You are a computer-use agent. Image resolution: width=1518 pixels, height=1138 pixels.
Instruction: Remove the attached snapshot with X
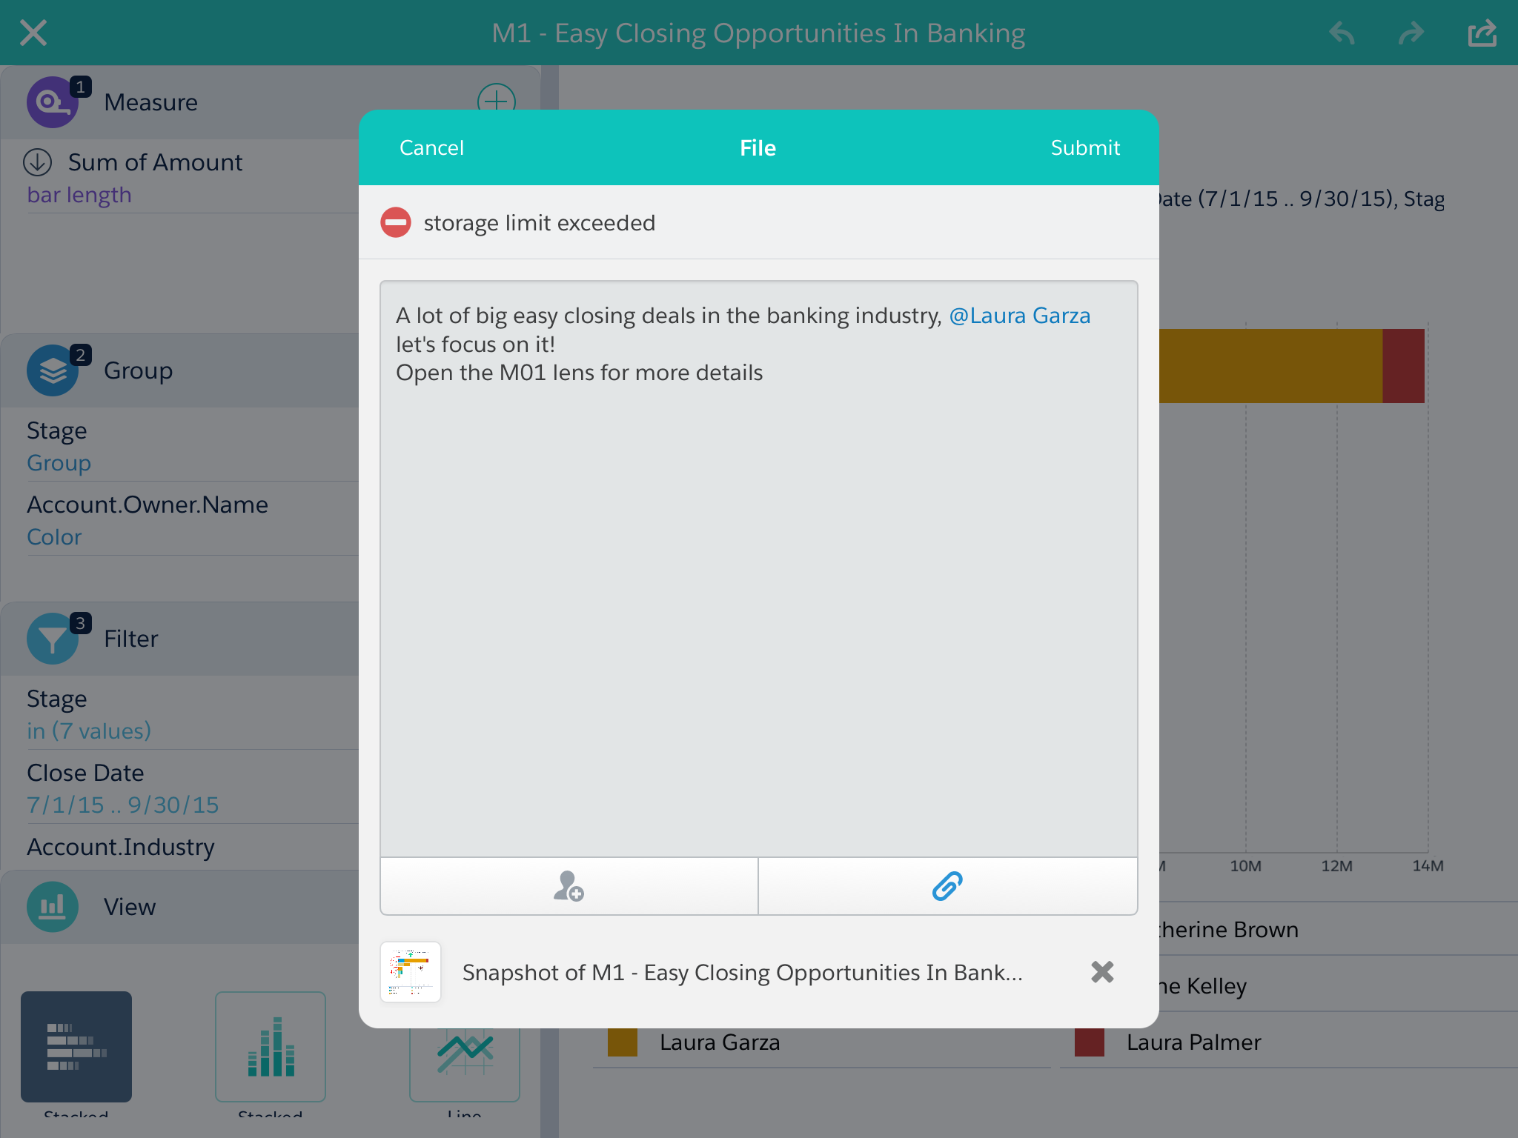click(x=1102, y=972)
